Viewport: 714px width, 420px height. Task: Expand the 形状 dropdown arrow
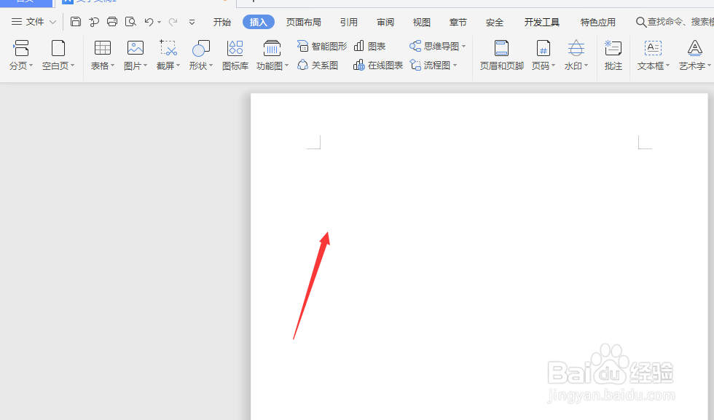[x=211, y=66]
